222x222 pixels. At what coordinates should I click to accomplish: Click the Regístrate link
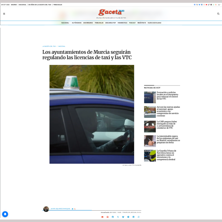click(x=142, y=23)
